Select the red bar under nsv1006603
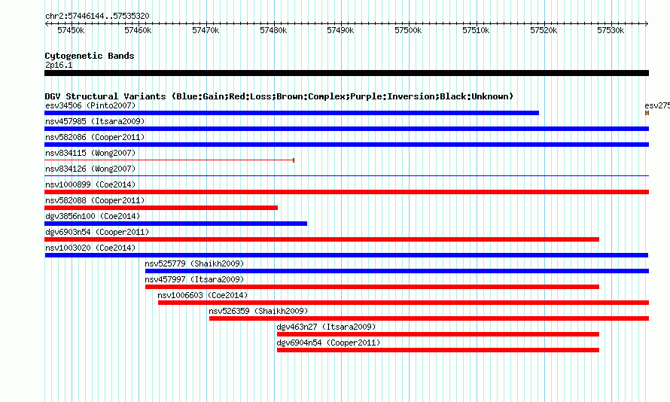This screenshot has height=402, width=670. (x=404, y=303)
